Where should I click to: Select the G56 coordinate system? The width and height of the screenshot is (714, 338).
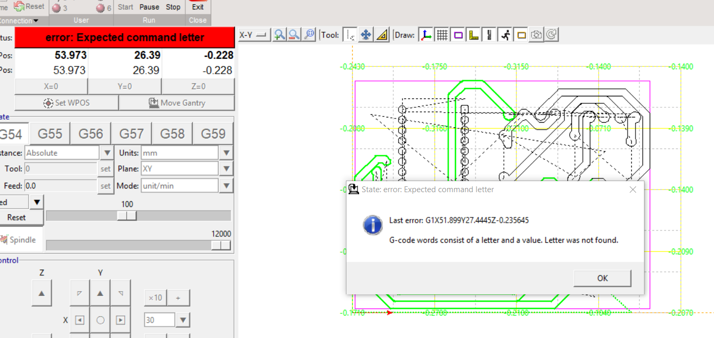(91, 134)
